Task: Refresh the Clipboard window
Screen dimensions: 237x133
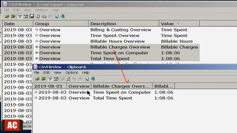Action: (68, 79)
